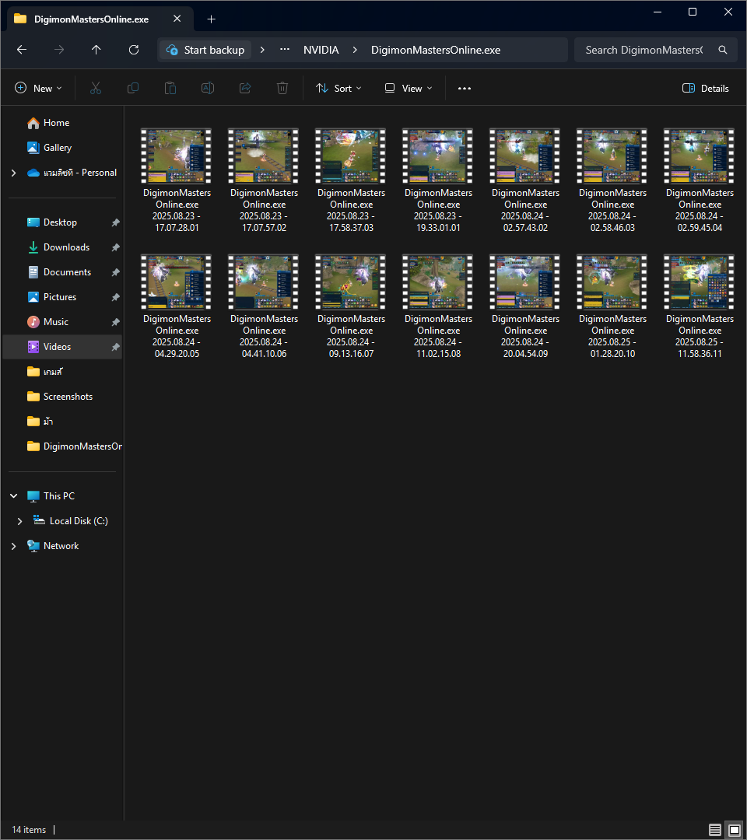Screen dimensions: 747x840
Task: Click the Start backup button
Action: 205,50
